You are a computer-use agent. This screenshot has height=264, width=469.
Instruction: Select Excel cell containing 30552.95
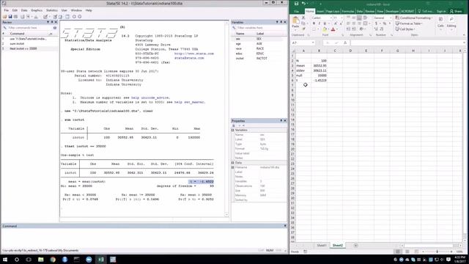coord(319,65)
